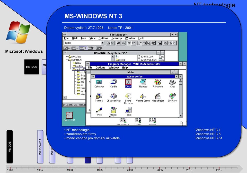Click Disconnect Network Drive toolbar button
Screen dimensions: 247x173
pos(112,43)
